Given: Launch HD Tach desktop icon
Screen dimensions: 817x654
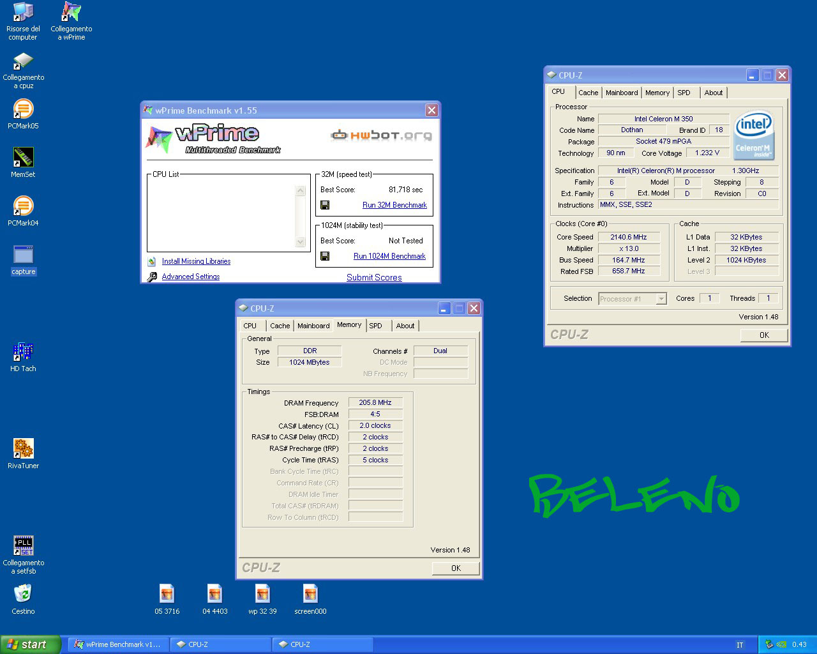Looking at the screenshot, I should (23, 357).
